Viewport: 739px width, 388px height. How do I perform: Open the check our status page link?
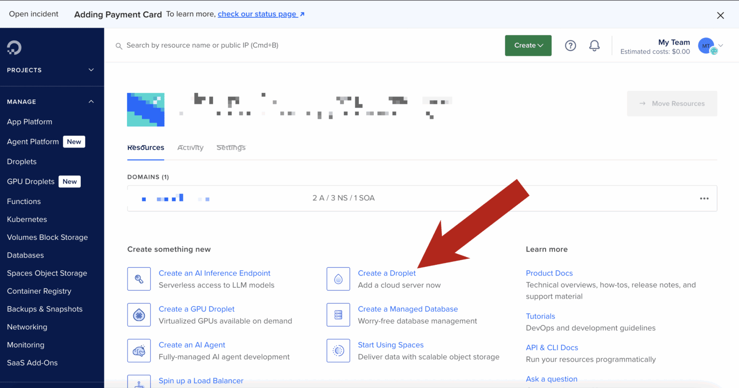pos(257,14)
